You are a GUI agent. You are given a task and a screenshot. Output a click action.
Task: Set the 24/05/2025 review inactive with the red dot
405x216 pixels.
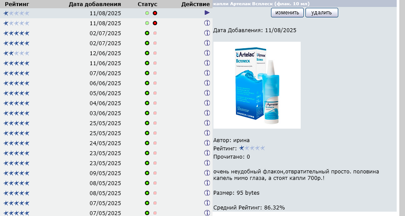point(155,143)
